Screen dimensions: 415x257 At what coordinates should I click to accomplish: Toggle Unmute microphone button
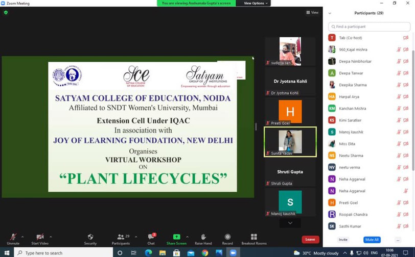coord(13,237)
